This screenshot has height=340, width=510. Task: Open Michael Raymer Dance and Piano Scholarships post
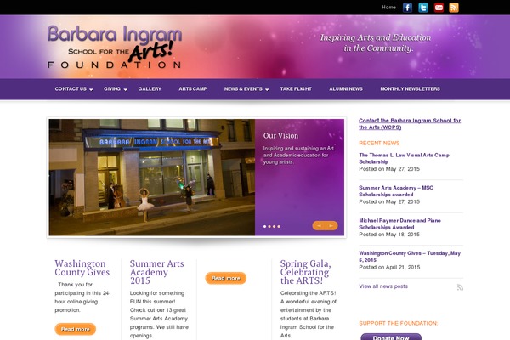[399, 224]
